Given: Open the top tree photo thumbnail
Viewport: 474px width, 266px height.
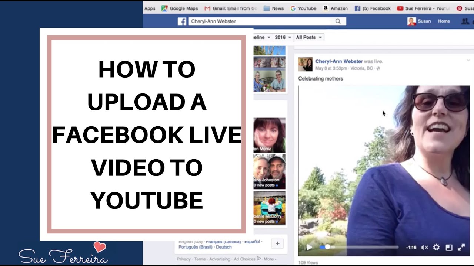Looking at the screenshot, I should [269, 51].
